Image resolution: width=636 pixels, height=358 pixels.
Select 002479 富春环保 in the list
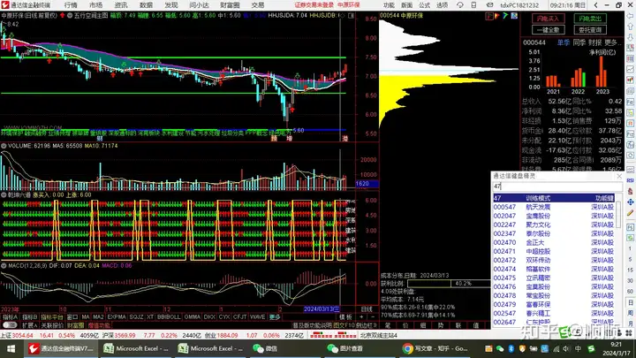(553, 304)
